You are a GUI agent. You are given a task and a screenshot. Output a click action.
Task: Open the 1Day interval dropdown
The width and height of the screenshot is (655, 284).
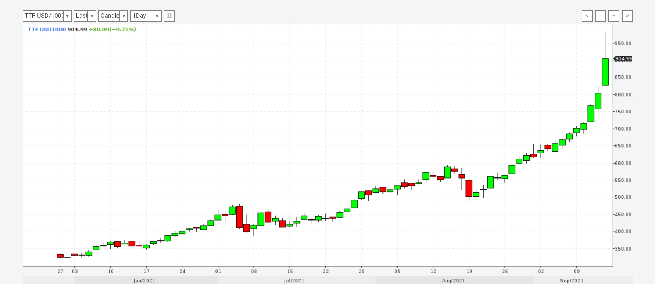click(146, 16)
